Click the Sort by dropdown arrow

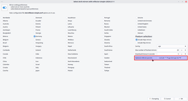(x=185, y=46)
